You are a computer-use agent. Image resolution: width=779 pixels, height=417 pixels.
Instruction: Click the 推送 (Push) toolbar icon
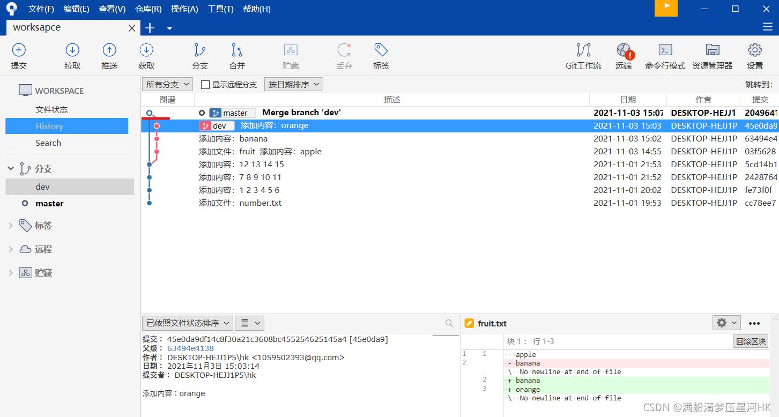tap(109, 50)
